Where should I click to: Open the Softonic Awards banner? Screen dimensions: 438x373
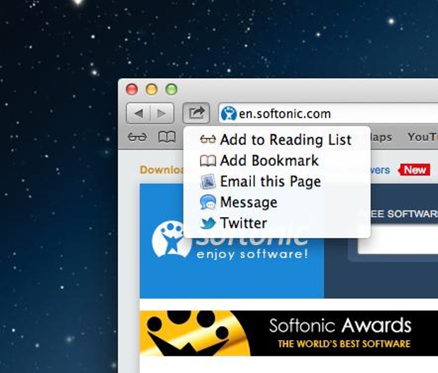289,333
